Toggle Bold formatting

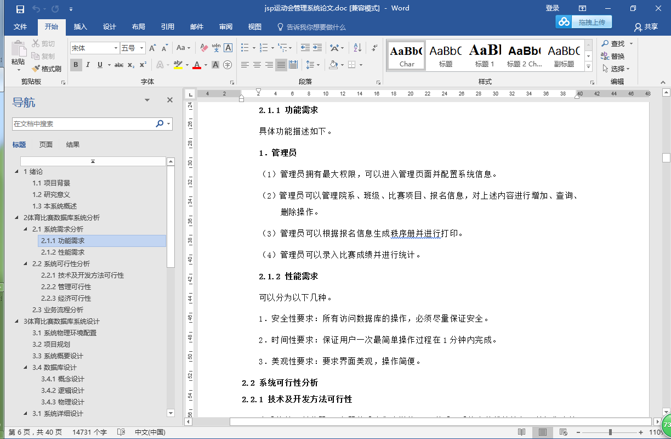click(x=76, y=65)
